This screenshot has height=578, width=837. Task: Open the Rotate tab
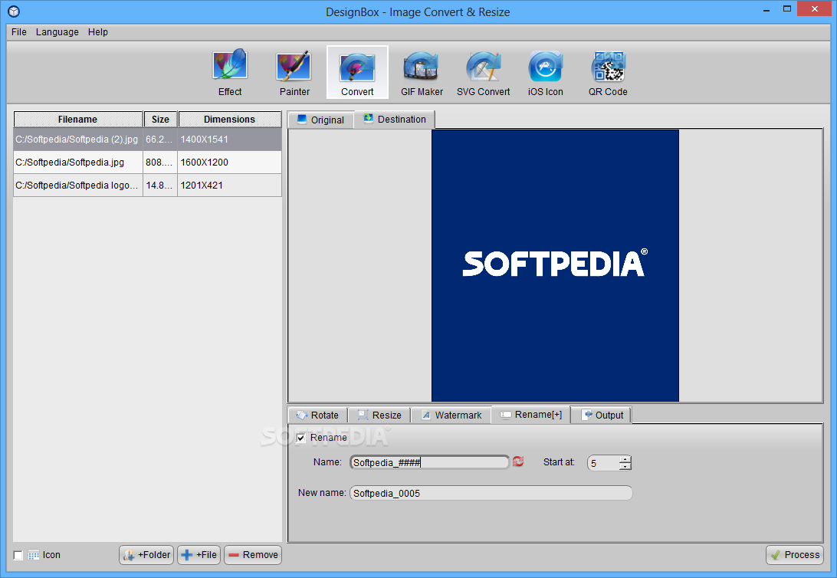[x=317, y=415]
